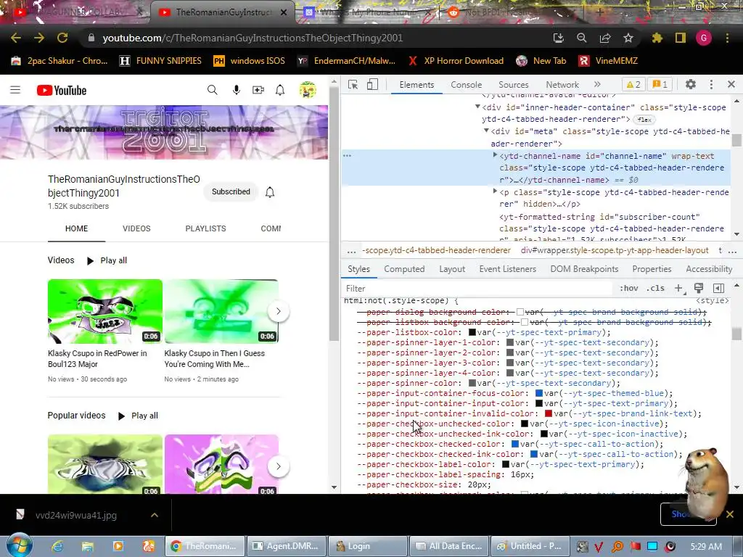Open YouTube search magnifier icon
Screen dimensions: 743x557
point(213,90)
